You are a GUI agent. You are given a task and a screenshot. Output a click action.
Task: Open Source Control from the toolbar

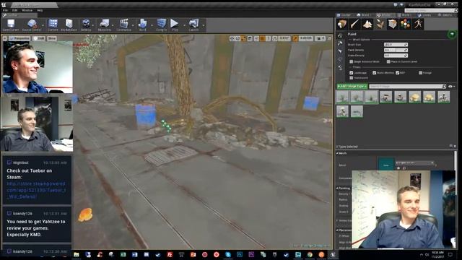click(x=32, y=24)
